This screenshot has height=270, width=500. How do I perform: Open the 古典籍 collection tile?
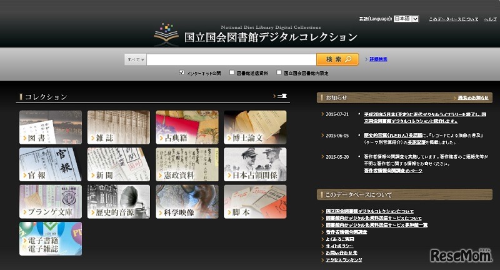tap(187, 127)
